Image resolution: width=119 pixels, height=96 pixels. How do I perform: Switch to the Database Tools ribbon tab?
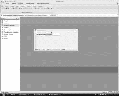click(x=43, y=4)
